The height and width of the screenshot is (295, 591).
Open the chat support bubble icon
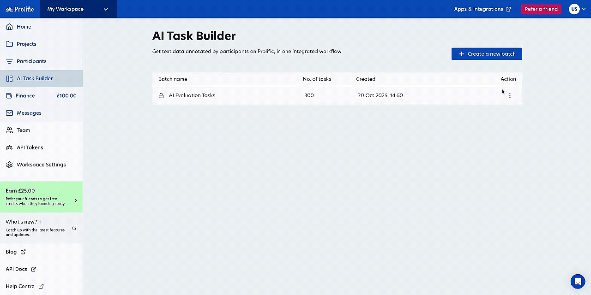(x=578, y=281)
